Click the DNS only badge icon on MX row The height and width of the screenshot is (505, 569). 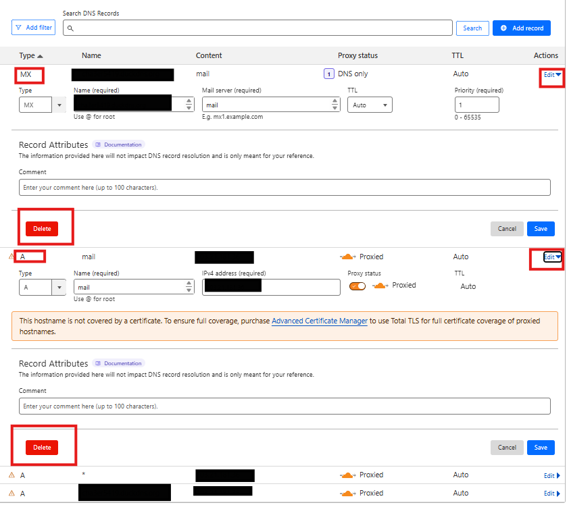pos(329,74)
